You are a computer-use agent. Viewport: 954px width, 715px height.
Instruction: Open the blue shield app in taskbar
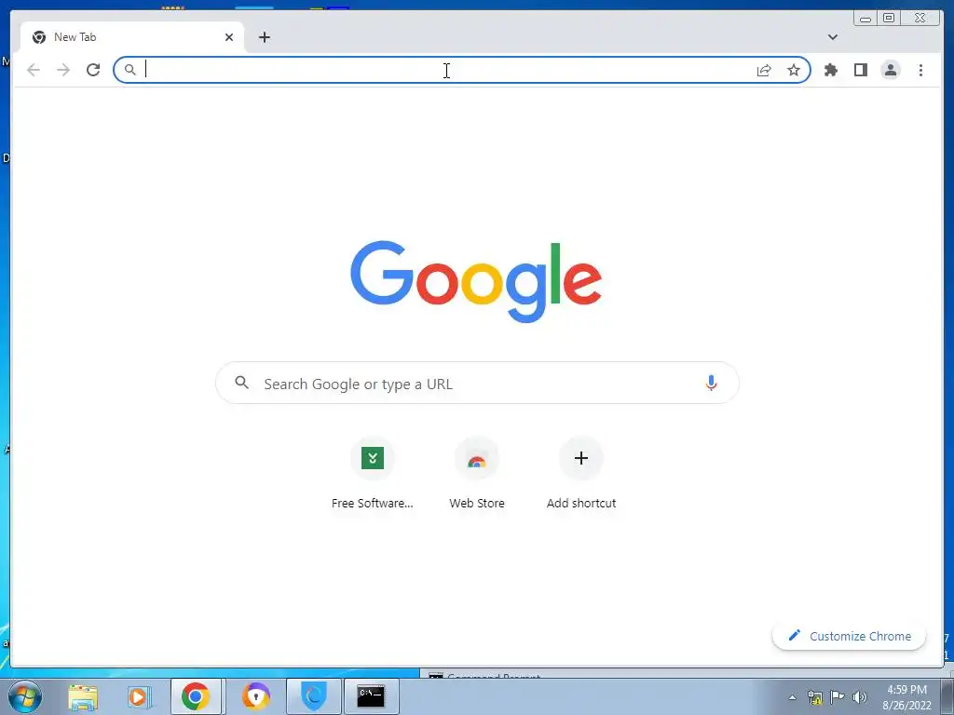coord(314,696)
